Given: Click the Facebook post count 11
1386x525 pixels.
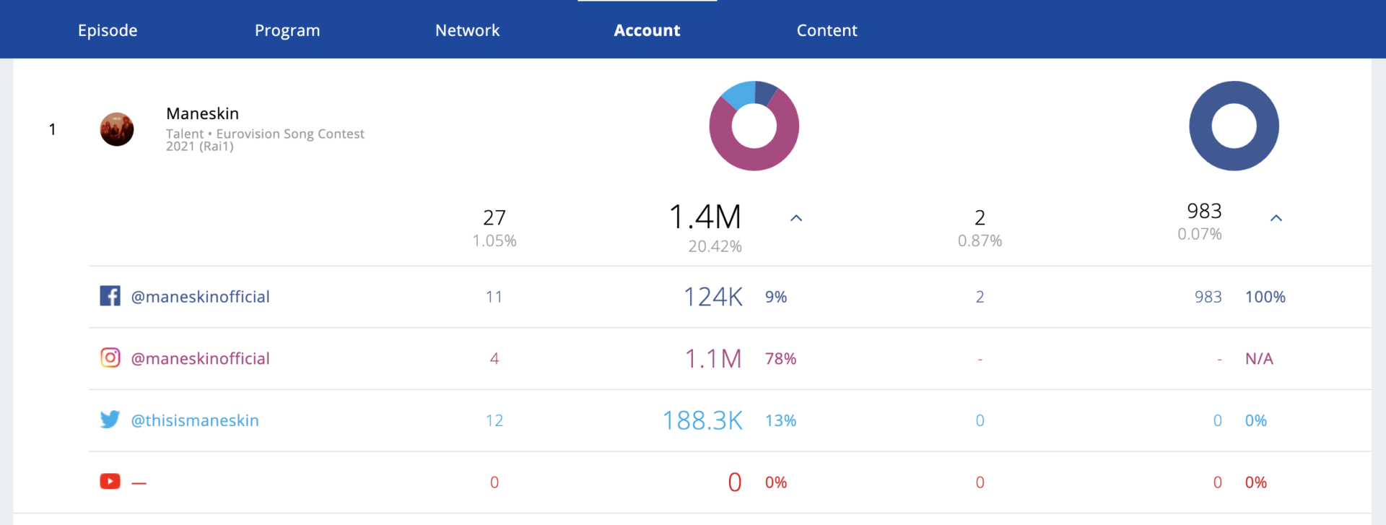Looking at the screenshot, I should pyautogui.click(x=494, y=297).
